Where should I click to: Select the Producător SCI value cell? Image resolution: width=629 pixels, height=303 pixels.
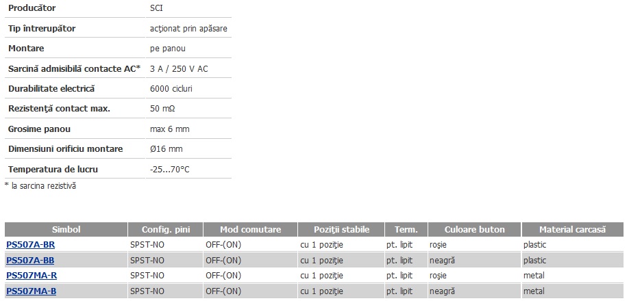pyautogui.click(x=188, y=8)
